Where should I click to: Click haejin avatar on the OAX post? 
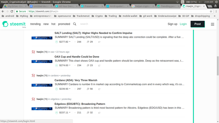coord(33,52)
